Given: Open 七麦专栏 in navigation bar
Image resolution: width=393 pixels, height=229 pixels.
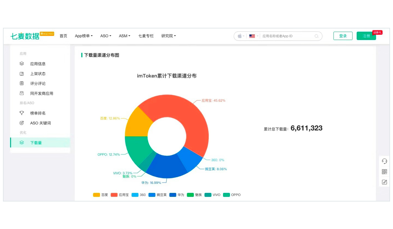Looking at the screenshot, I should pos(146,36).
